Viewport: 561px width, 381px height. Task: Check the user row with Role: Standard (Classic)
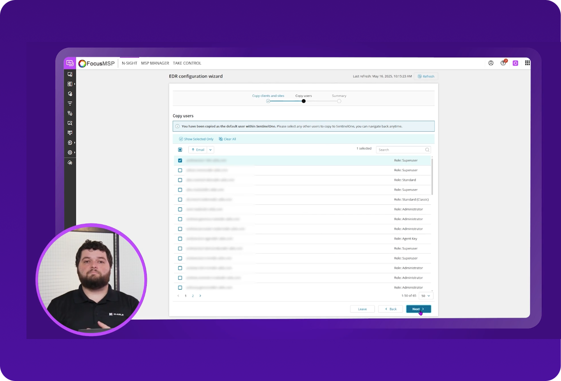180,200
